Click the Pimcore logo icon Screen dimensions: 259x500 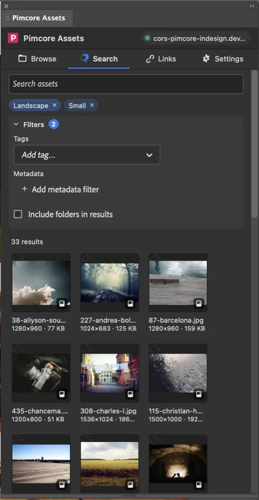(x=13, y=38)
